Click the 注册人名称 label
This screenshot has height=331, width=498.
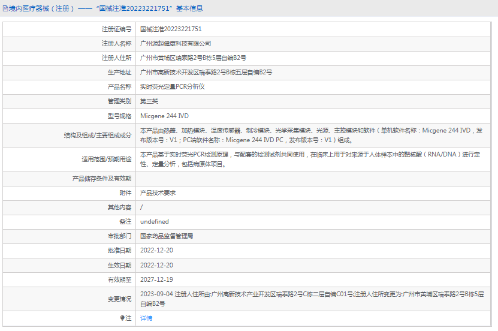pyautogui.click(x=117, y=44)
